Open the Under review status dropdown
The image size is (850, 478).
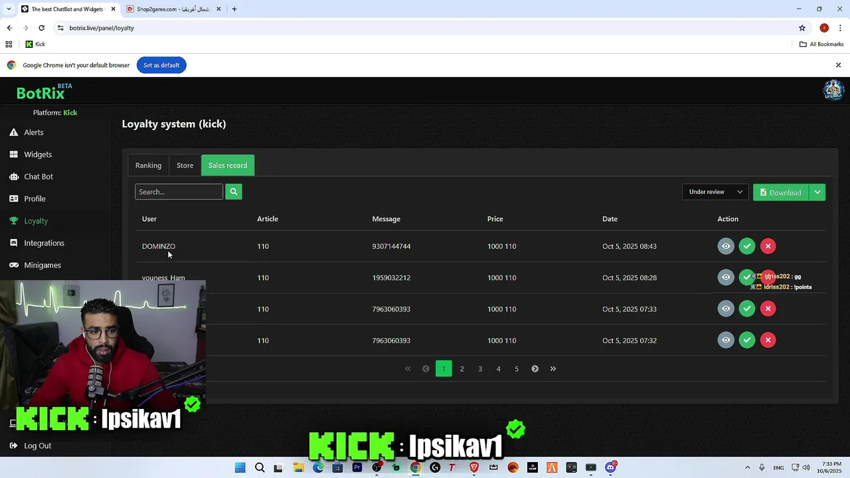tap(715, 192)
